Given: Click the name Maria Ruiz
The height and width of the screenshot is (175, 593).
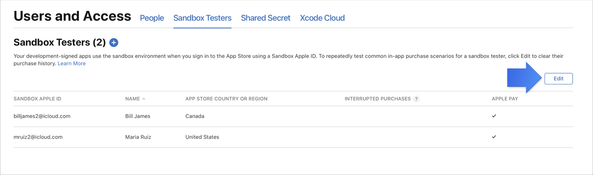Looking at the screenshot, I should [138, 137].
